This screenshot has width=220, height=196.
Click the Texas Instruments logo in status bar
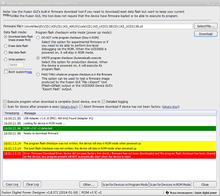click(x=179, y=193)
